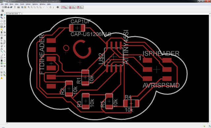Viewport: 211px width, 128px height.
Task: Open the Grid settings icon
Action: pyautogui.click(x=2, y=11)
